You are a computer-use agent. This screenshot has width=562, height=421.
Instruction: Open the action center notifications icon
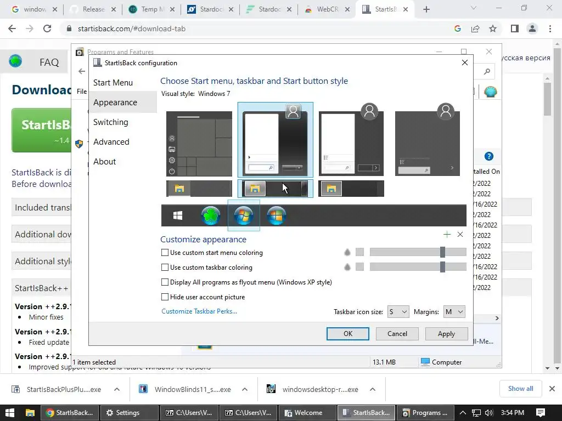(541, 413)
